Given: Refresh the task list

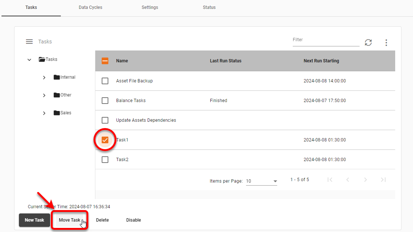Looking at the screenshot, I should [368, 43].
